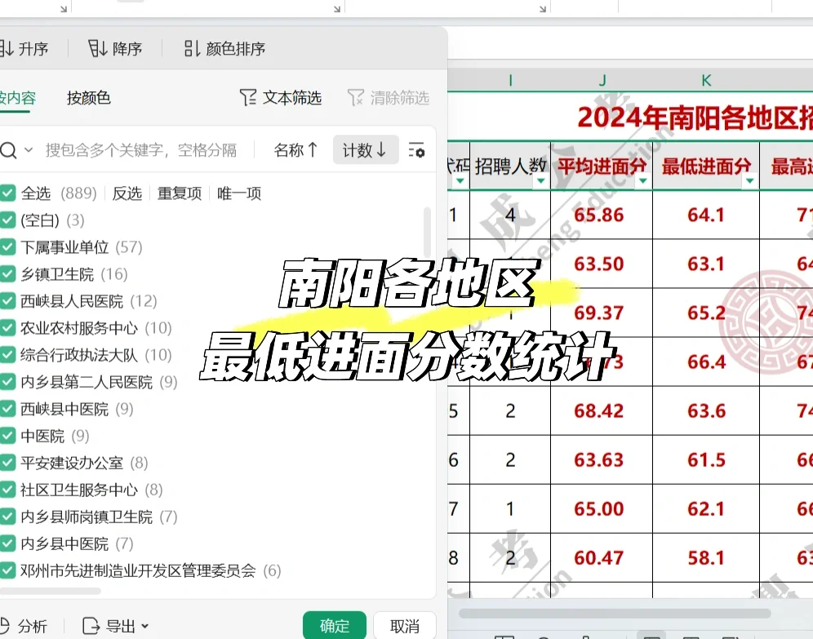This screenshot has width=813, height=639.
Task: Uncheck (空白) item
Action: pyautogui.click(x=8, y=220)
